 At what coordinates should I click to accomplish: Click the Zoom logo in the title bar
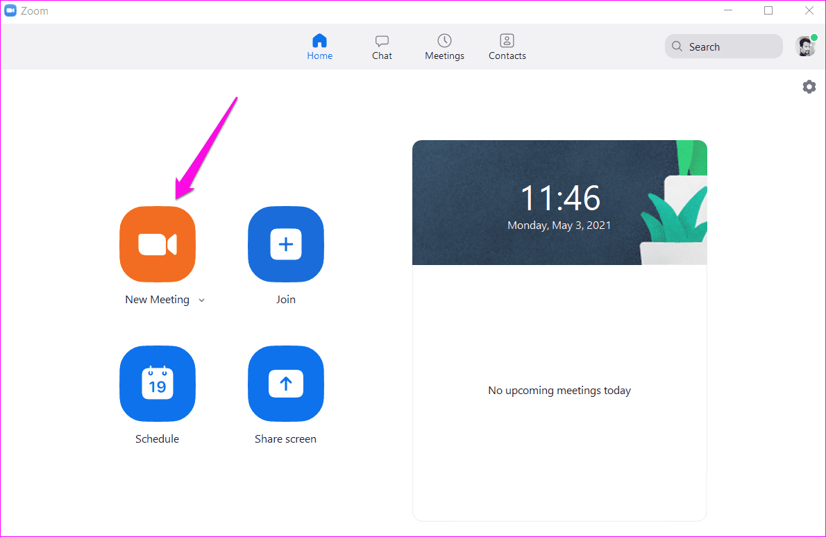[10, 10]
